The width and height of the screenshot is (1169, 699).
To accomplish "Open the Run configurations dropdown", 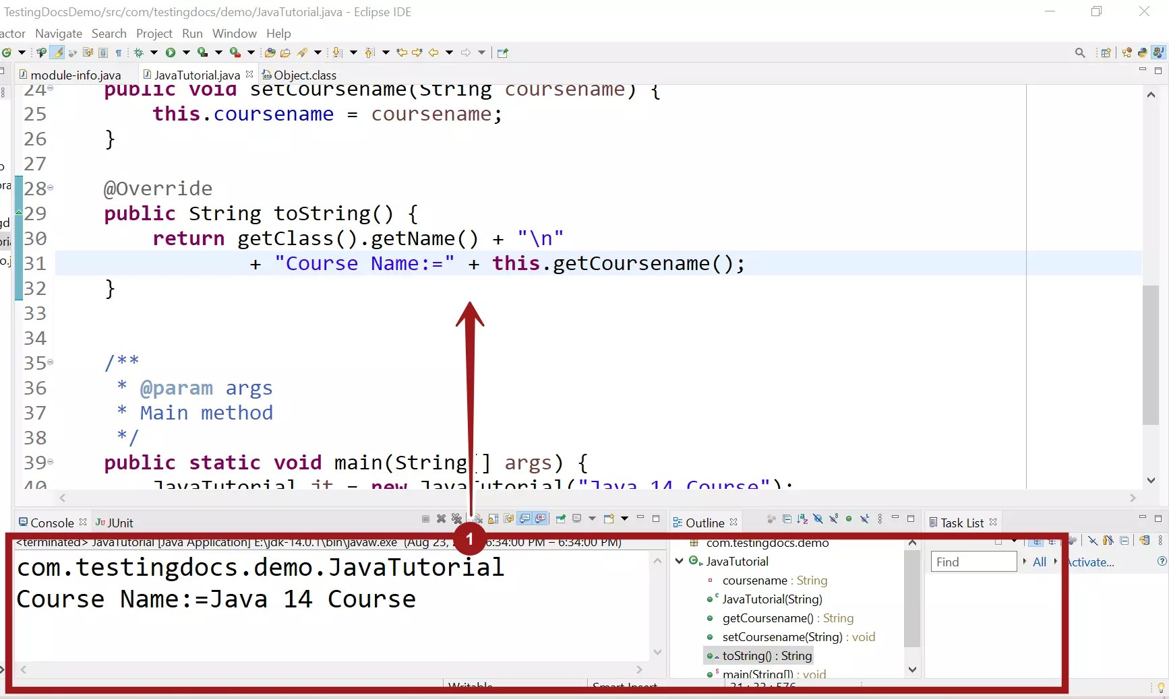I will click(186, 53).
